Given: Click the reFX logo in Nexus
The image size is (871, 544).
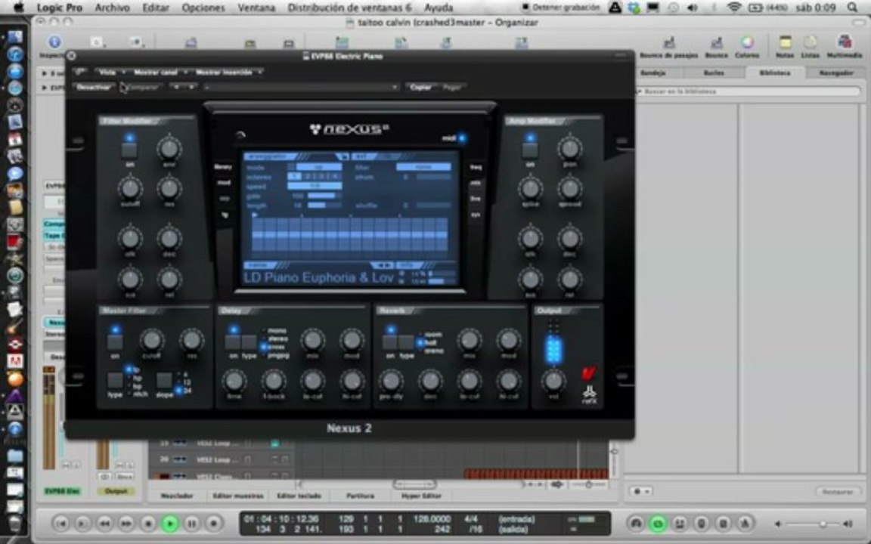Looking at the screenshot, I should pyautogui.click(x=590, y=394).
